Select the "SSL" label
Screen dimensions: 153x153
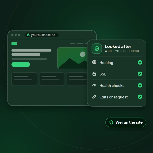tap(103, 74)
